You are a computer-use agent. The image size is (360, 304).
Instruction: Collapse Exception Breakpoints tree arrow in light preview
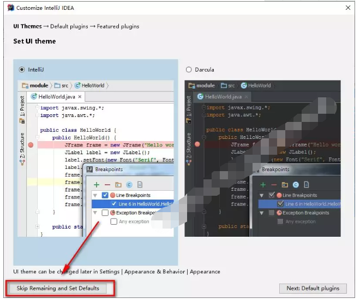pos(95,213)
